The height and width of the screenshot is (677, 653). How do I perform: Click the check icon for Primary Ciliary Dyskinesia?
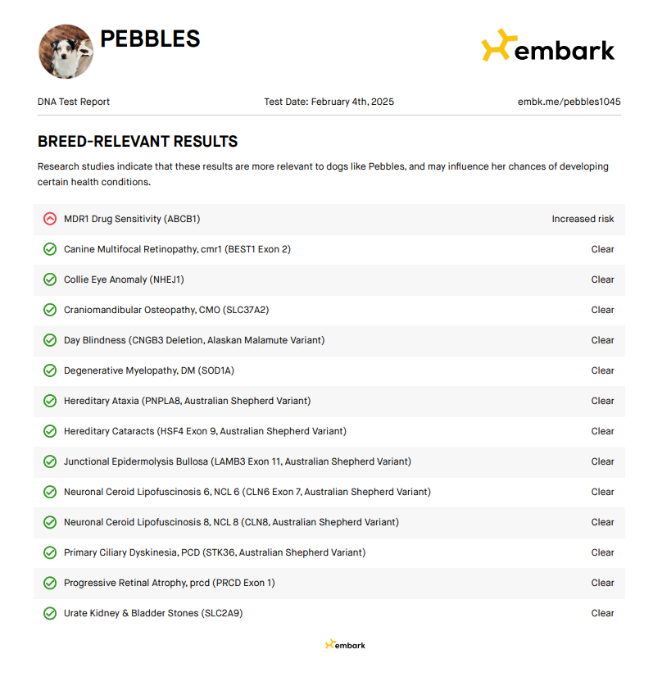pos(50,552)
